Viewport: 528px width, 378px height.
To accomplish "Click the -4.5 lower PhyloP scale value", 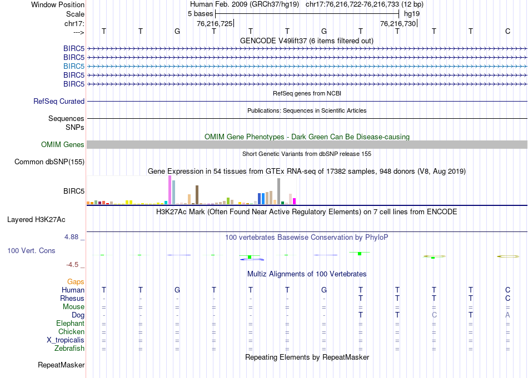I will coord(72,265).
